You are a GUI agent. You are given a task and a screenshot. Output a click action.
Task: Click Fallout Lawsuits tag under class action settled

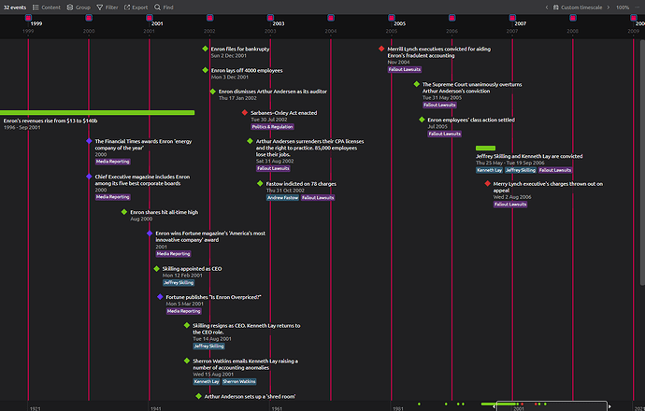click(445, 134)
